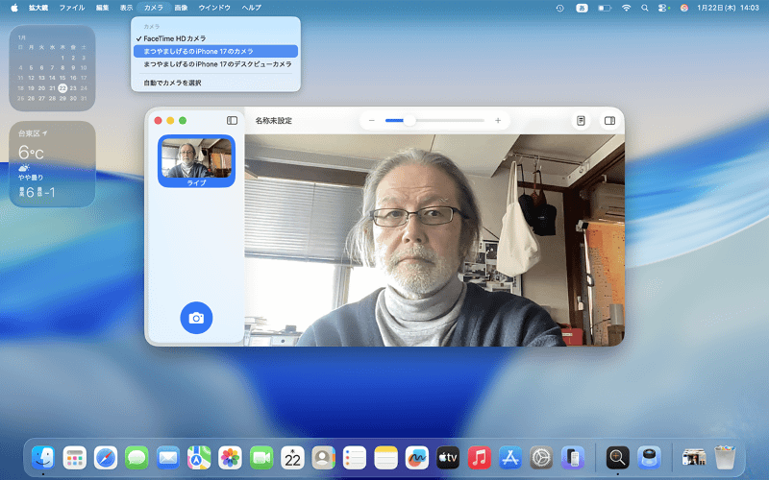
Task: Open System Settings gear in Dock
Action: tap(541, 458)
